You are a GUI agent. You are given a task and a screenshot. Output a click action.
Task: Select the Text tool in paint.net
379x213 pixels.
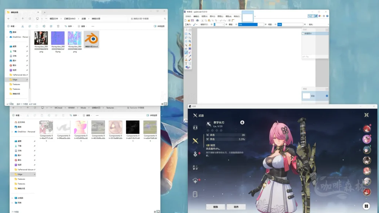(x=186, y=64)
